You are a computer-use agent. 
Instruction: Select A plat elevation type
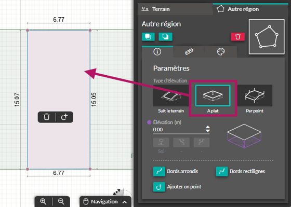pos(213,95)
